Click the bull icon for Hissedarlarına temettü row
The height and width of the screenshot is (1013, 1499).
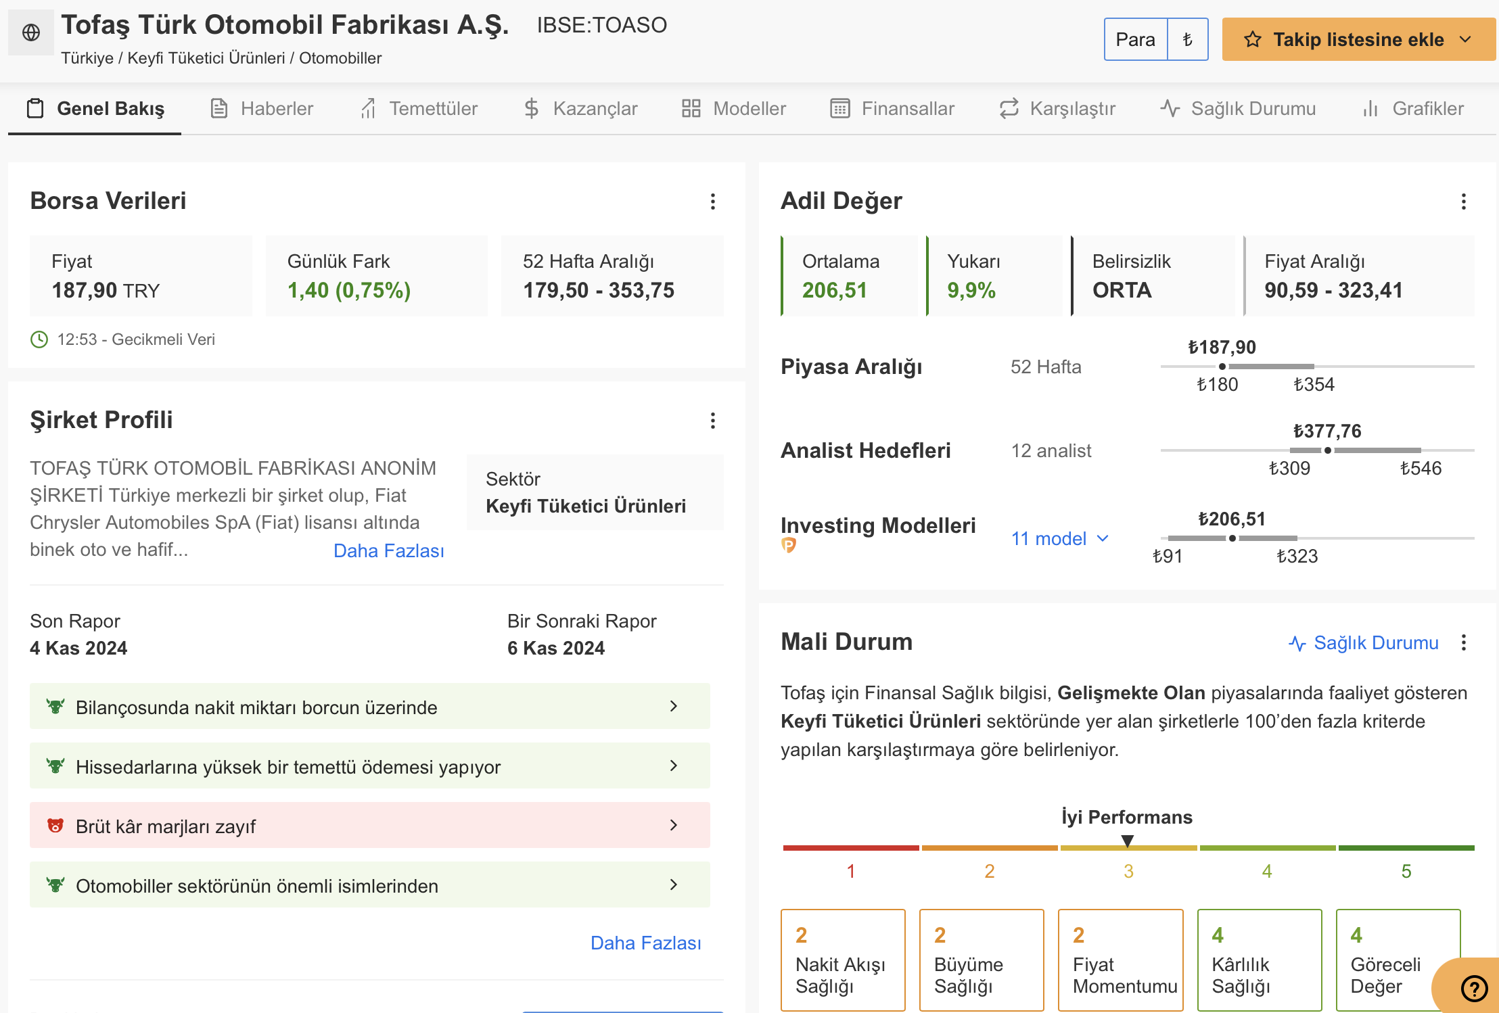coord(55,766)
